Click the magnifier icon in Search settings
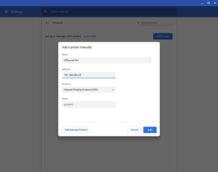The height and width of the screenshot is (172, 218). [x=46, y=12]
